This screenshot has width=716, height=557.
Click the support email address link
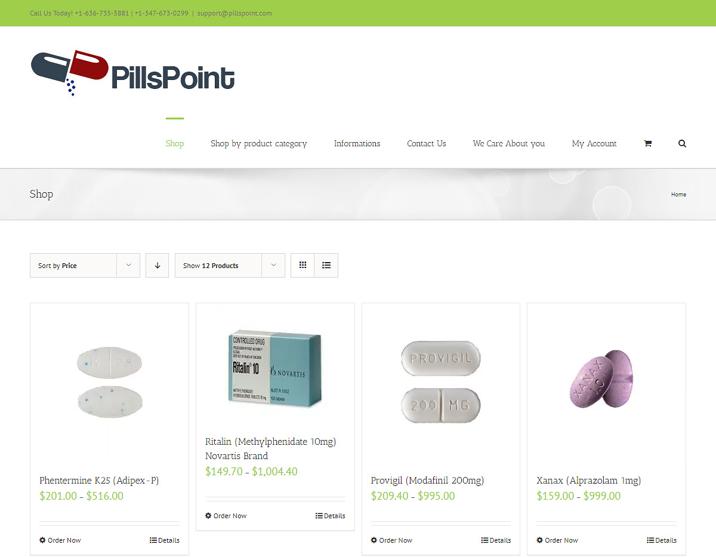[x=234, y=13]
